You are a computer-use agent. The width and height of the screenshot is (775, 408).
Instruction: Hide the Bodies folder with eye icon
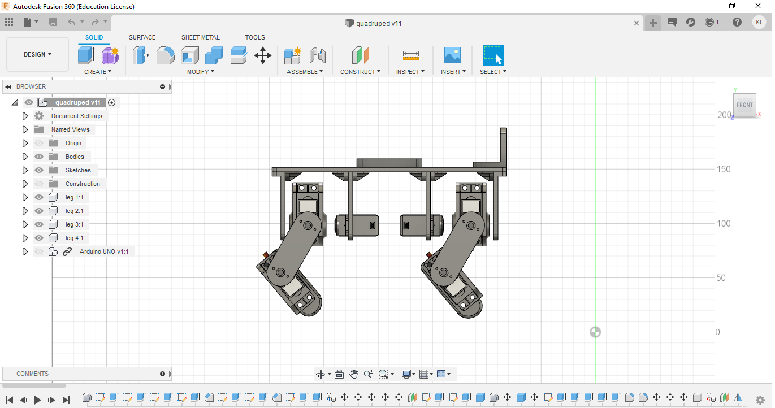pos(39,157)
